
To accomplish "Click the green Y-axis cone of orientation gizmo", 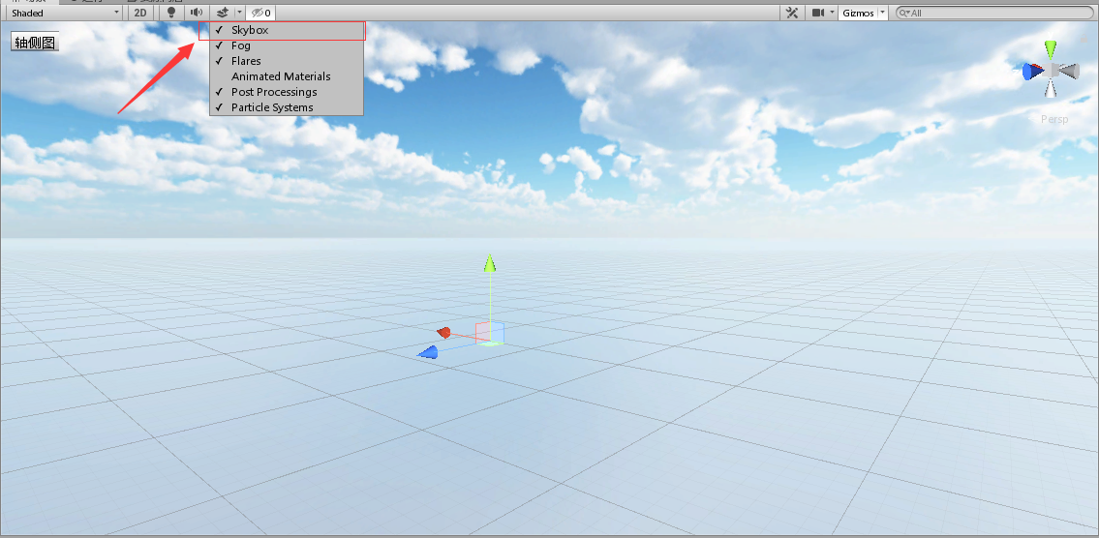I will 1050,48.
